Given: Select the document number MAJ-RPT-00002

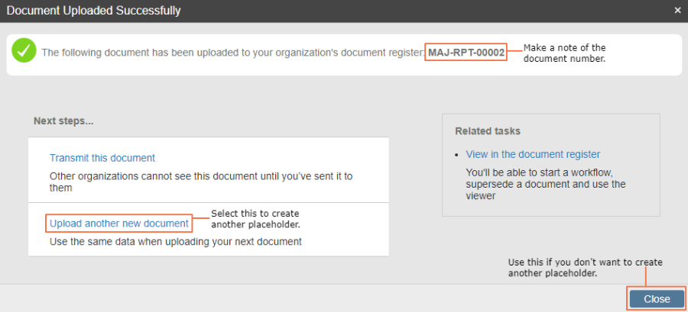Looking at the screenshot, I should point(466,52).
